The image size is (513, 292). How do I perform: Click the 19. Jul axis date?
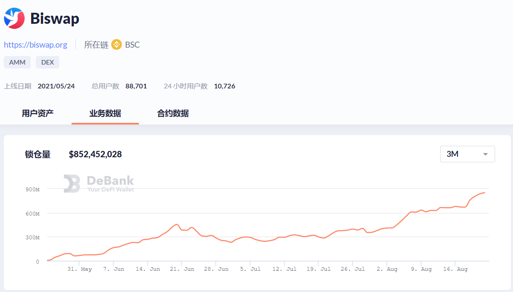tap(318, 269)
